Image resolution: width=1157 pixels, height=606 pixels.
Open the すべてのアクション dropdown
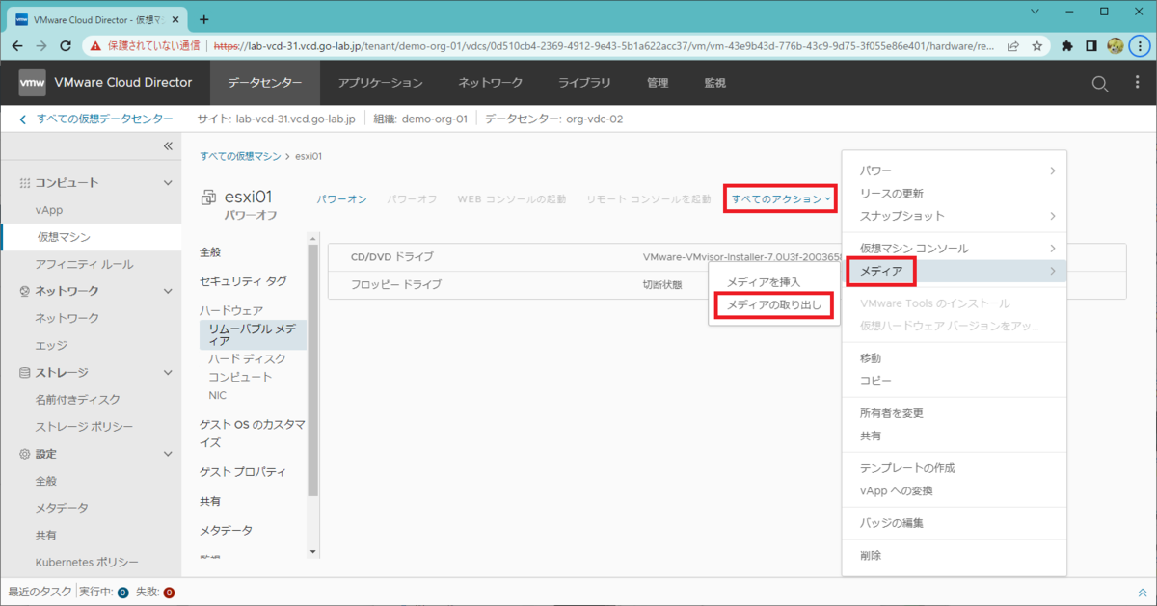[x=781, y=198]
